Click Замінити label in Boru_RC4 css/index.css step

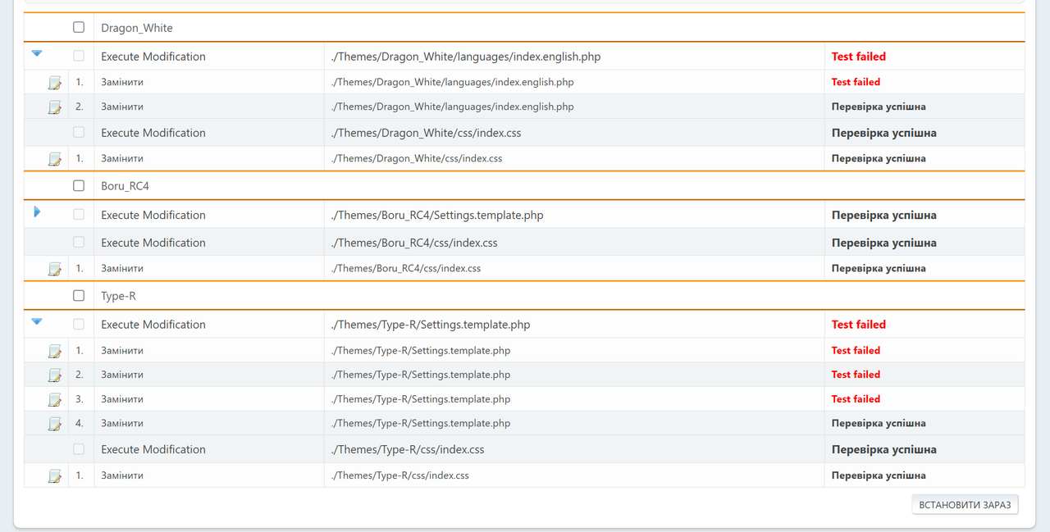click(122, 268)
